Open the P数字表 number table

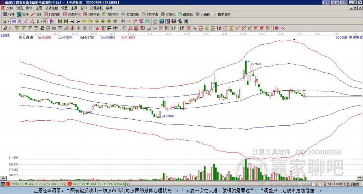tap(91, 14)
